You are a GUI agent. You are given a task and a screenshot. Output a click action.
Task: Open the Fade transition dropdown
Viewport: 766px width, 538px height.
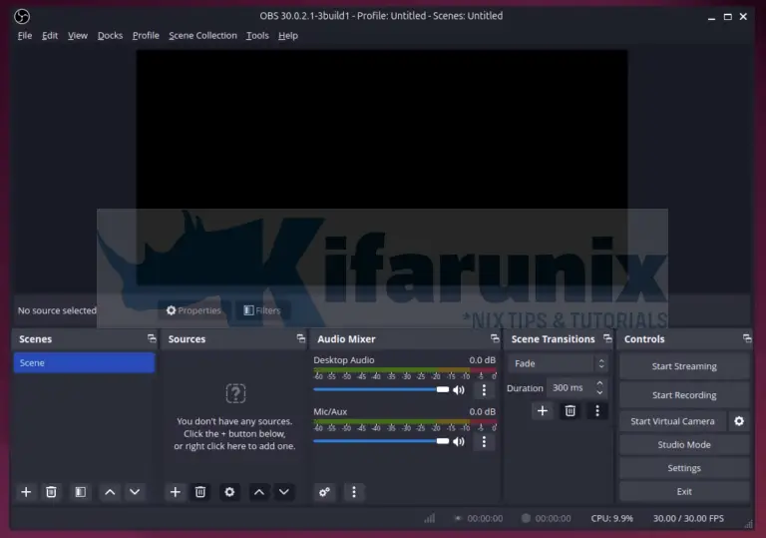pyautogui.click(x=559, y=363)
